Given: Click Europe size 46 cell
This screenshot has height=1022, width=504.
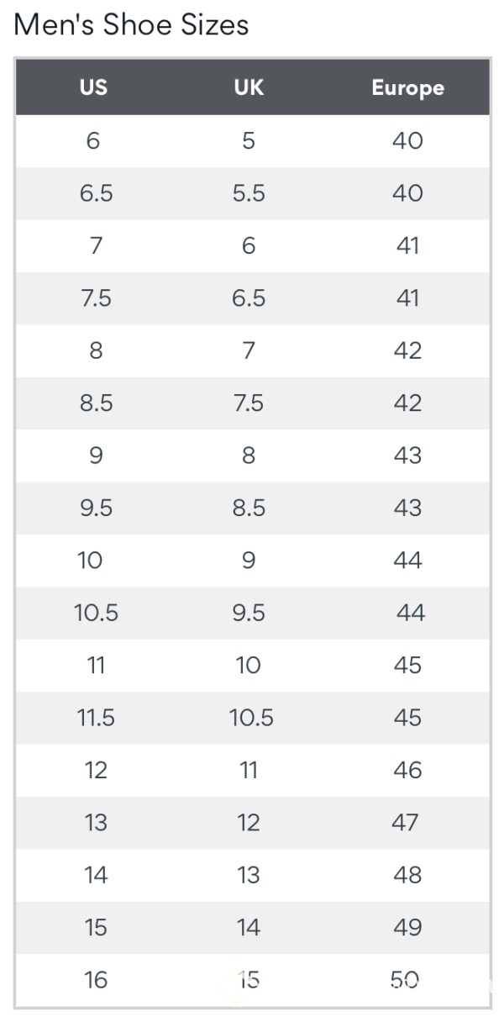Looking at the screenshot, I should (x=407, y=770).
